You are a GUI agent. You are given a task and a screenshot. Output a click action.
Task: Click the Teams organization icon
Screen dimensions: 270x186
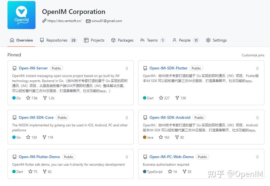(142, 40)
